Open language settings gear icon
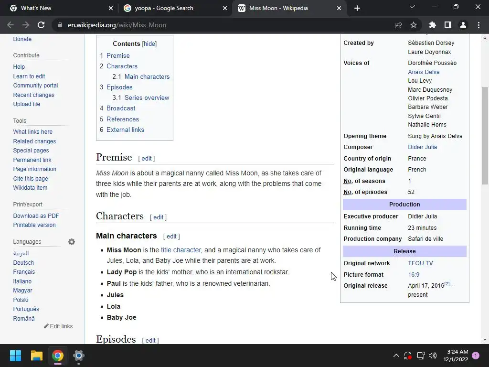 [72, 242]
